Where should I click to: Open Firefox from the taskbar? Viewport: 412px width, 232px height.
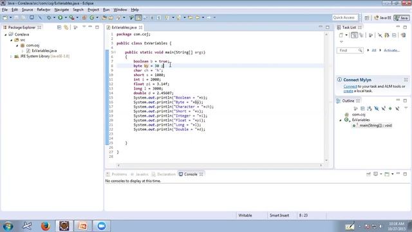pos(46,226)
